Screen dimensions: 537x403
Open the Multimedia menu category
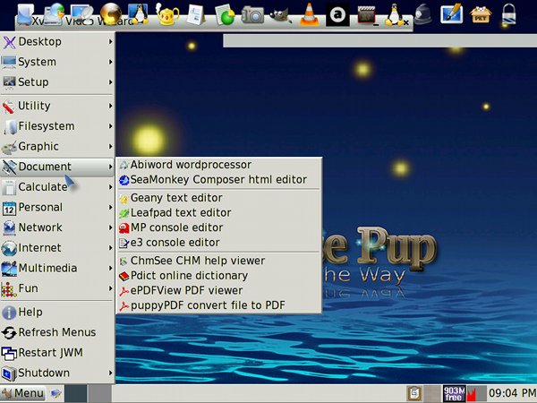(57, 268)
